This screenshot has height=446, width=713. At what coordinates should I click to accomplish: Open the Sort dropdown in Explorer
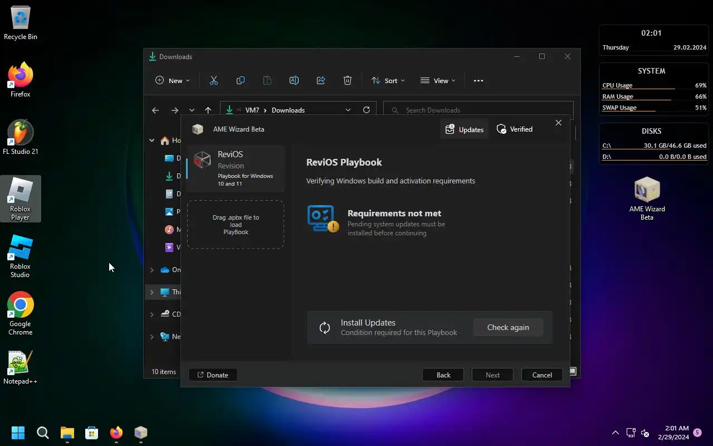click(388, 80)
